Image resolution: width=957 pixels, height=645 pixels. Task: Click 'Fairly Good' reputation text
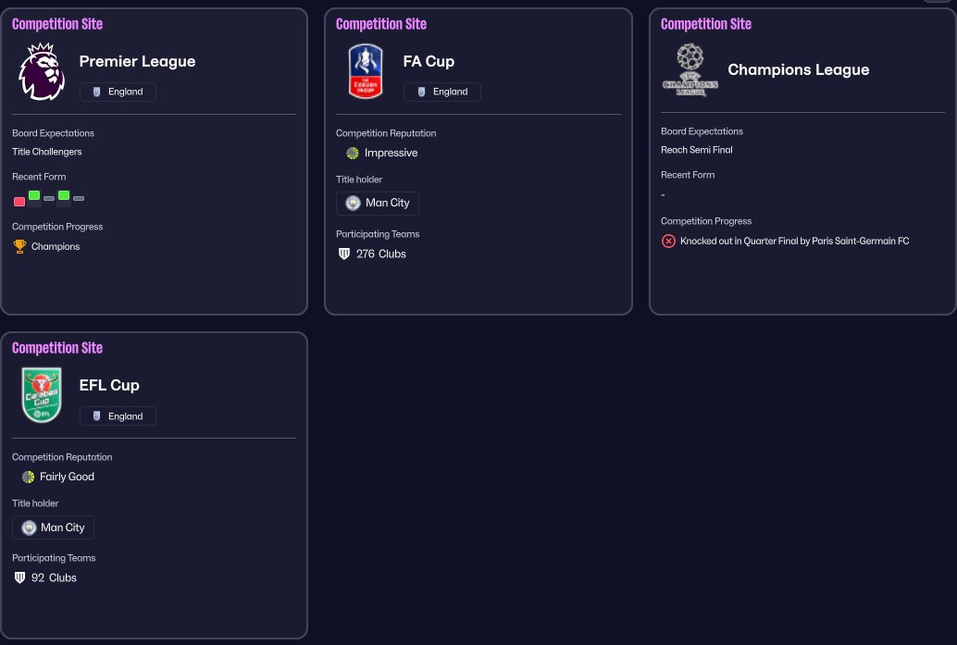point(68,478)
